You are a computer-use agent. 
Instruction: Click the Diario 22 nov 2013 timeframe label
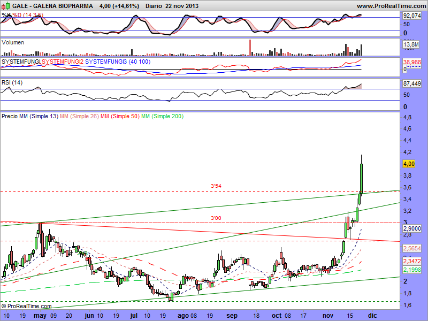(172, 6)
